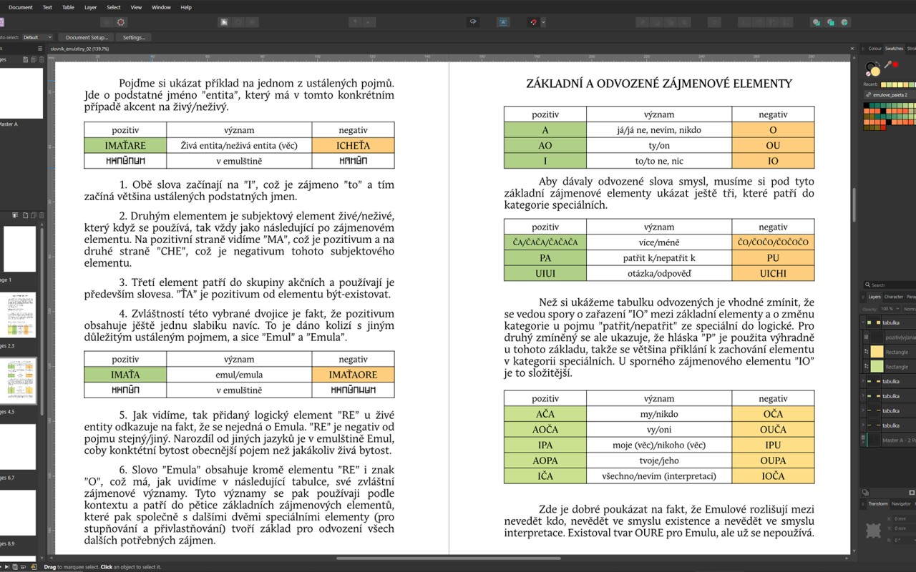Click the Settings button in context toolbar

[x=134, y=37]
